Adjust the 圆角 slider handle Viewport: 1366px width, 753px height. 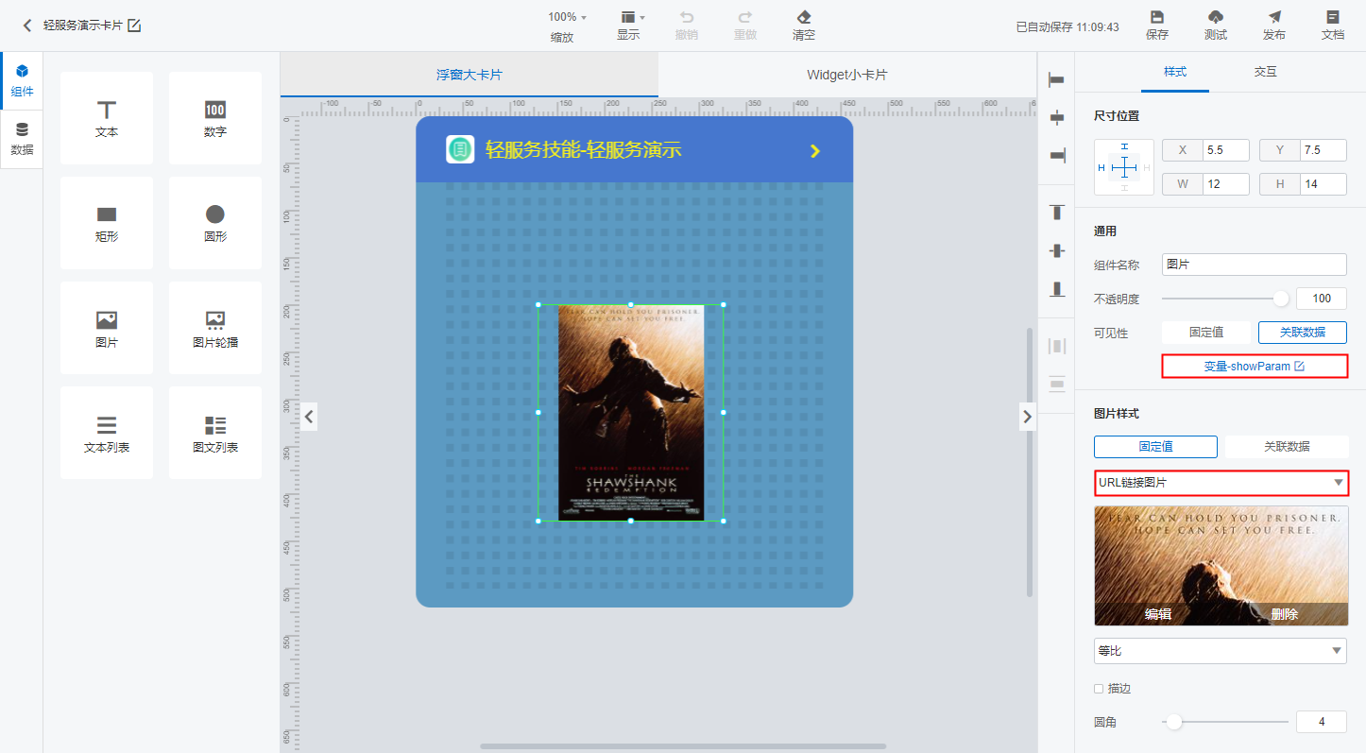[1173, 722]
